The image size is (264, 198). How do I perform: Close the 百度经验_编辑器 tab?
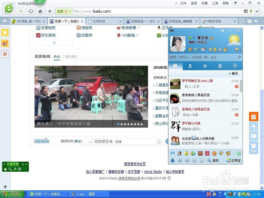(196, 21)
